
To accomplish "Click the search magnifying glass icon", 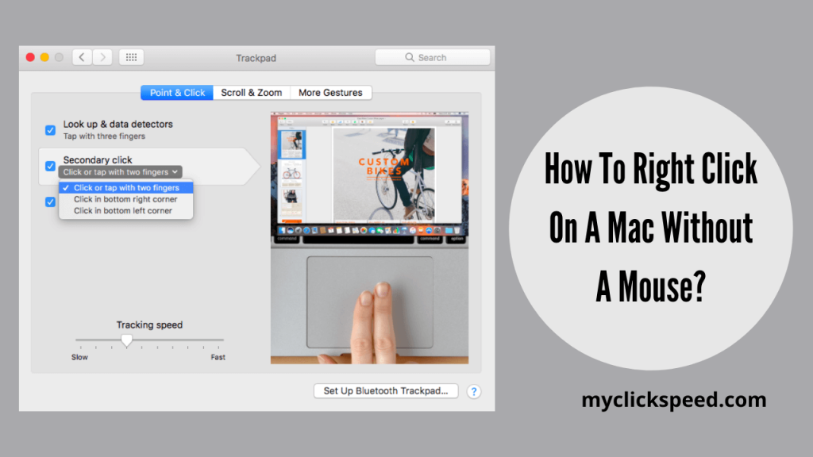I will [408, 56].
